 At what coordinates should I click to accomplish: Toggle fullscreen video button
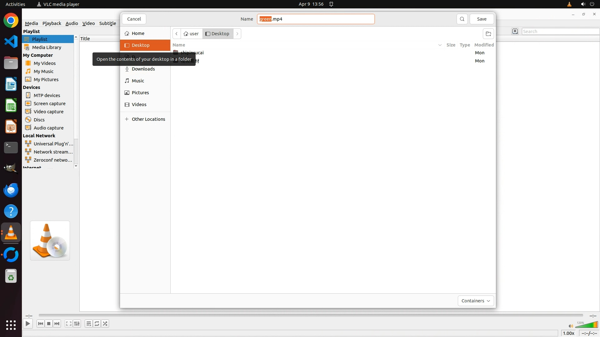pyautogui.click(x=68, y=324)
